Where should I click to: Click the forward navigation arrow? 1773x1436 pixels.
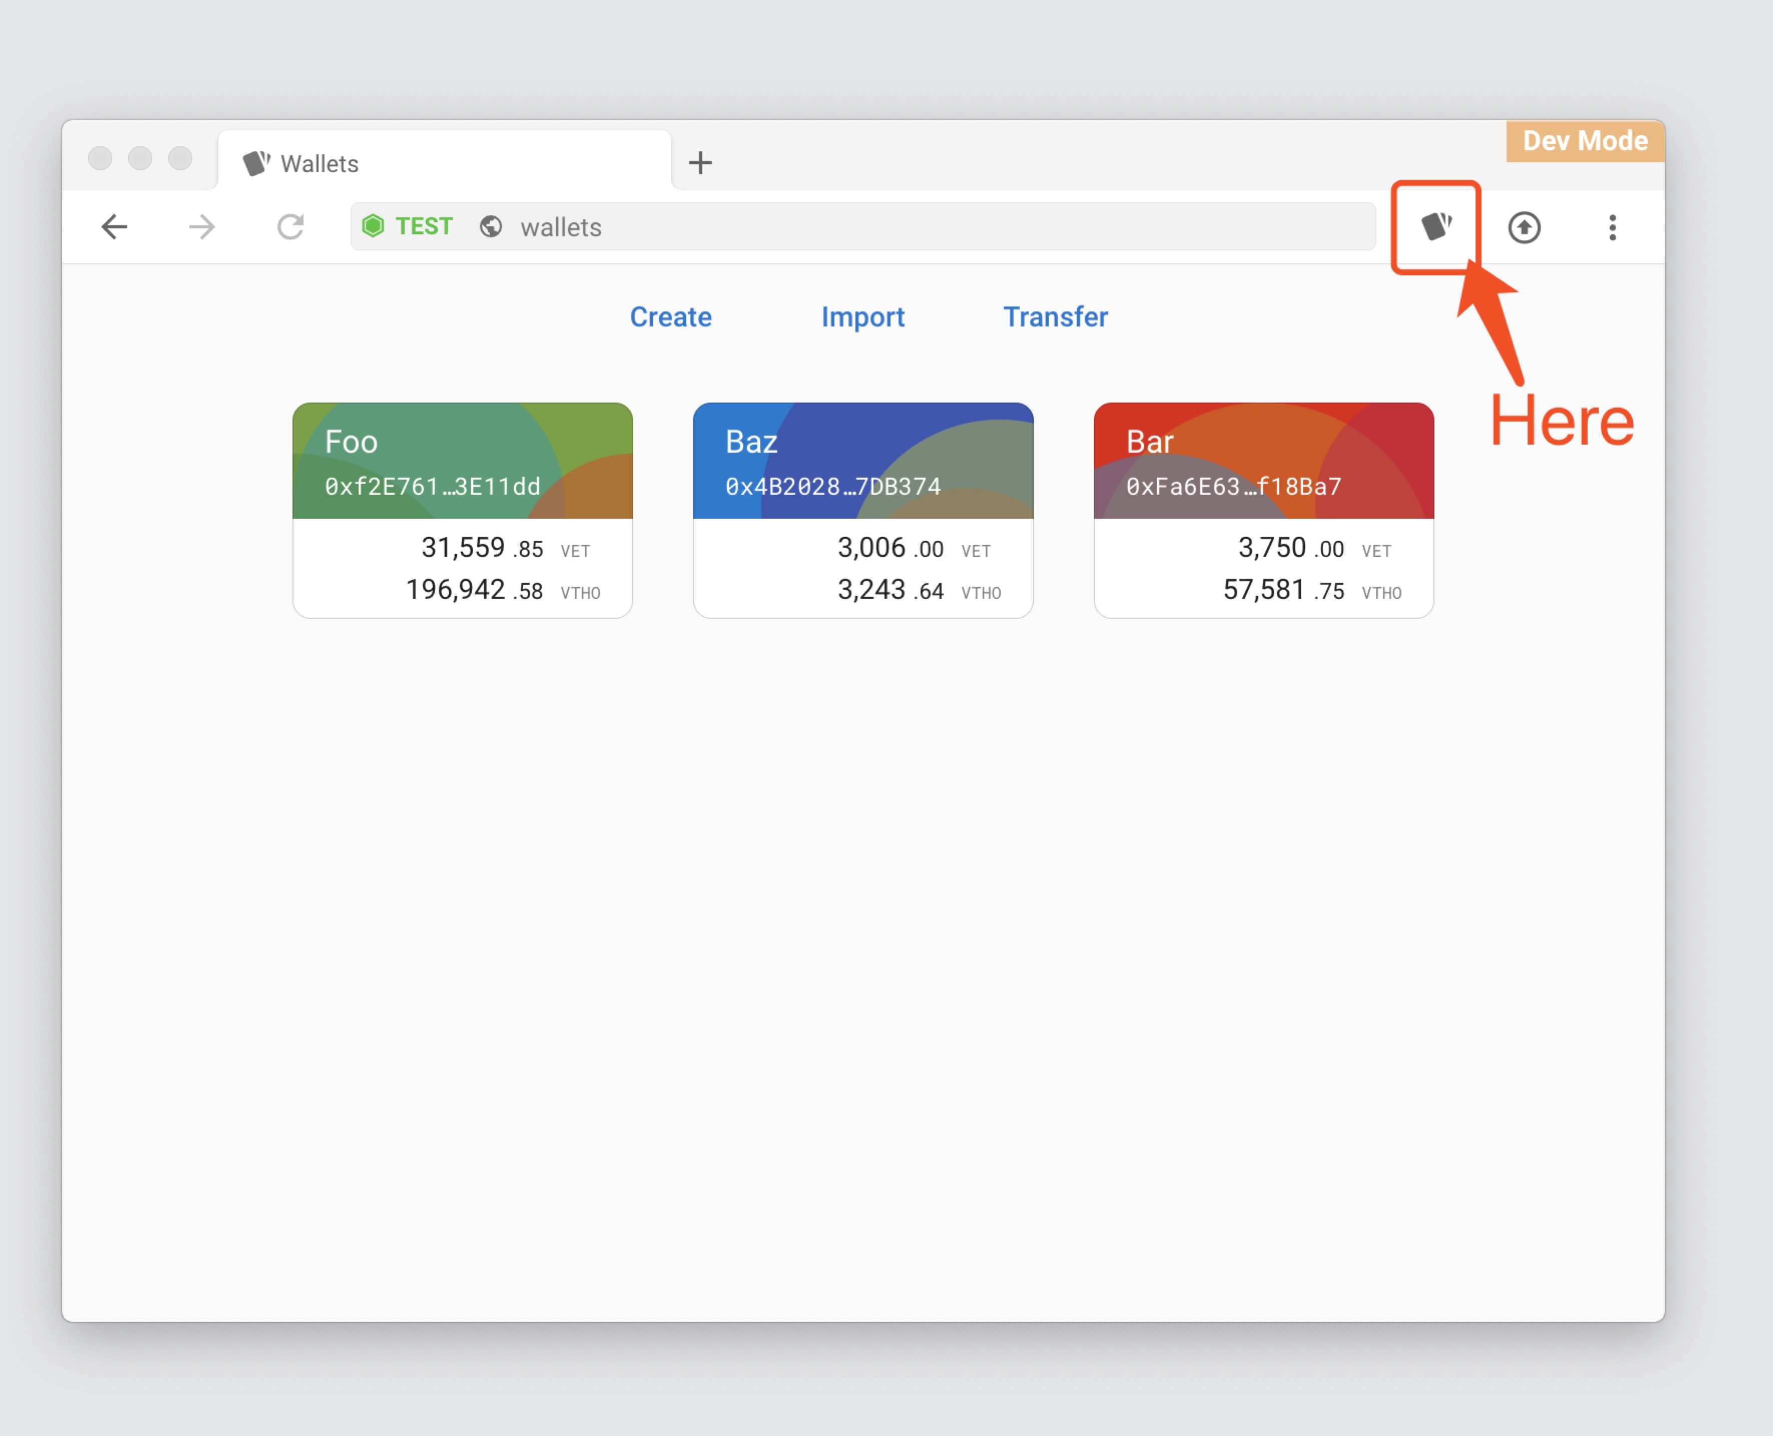[202, 227]
